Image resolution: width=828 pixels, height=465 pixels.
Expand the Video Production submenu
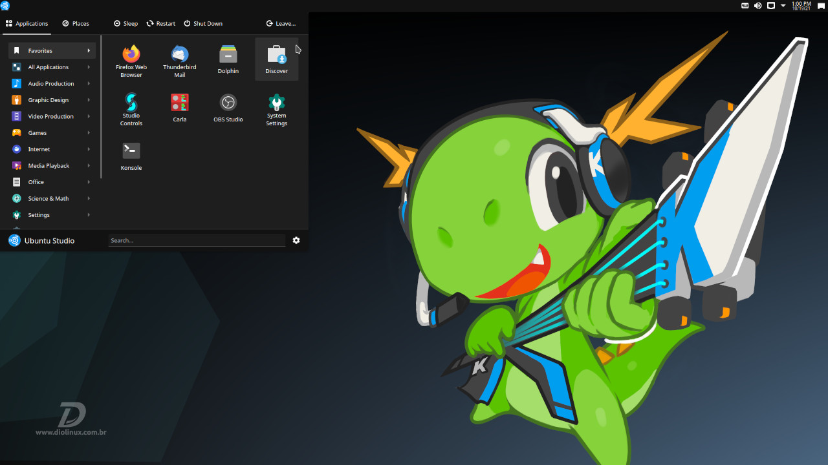click(52, 116)
